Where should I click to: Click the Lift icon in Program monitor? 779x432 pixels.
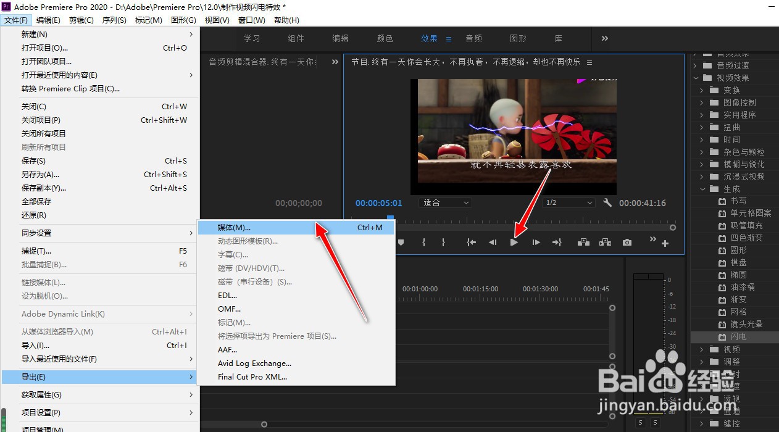(583, 243)
